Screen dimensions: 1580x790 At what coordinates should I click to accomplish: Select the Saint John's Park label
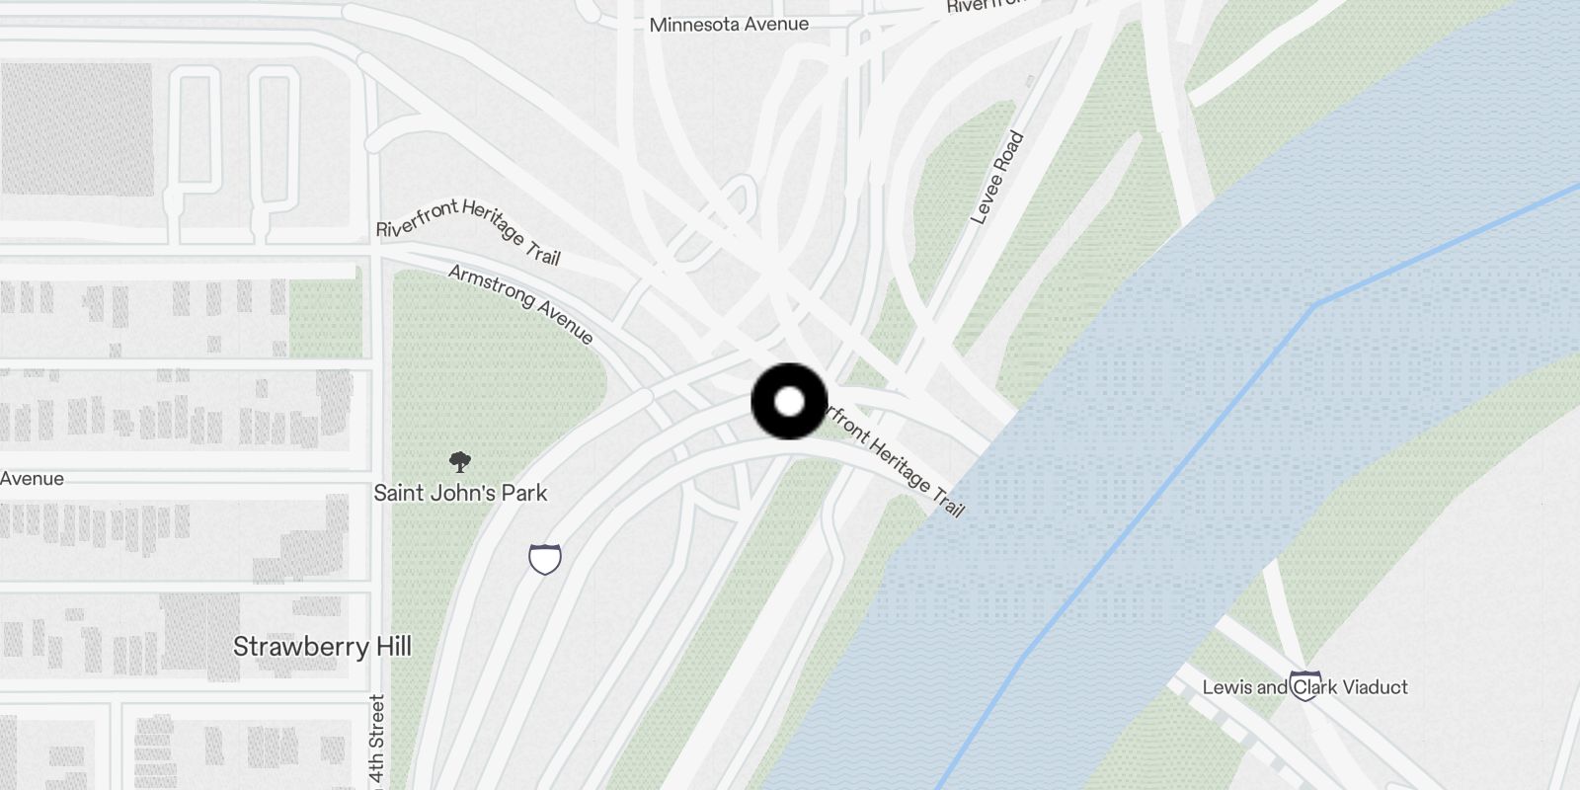[x=460, y=493]
